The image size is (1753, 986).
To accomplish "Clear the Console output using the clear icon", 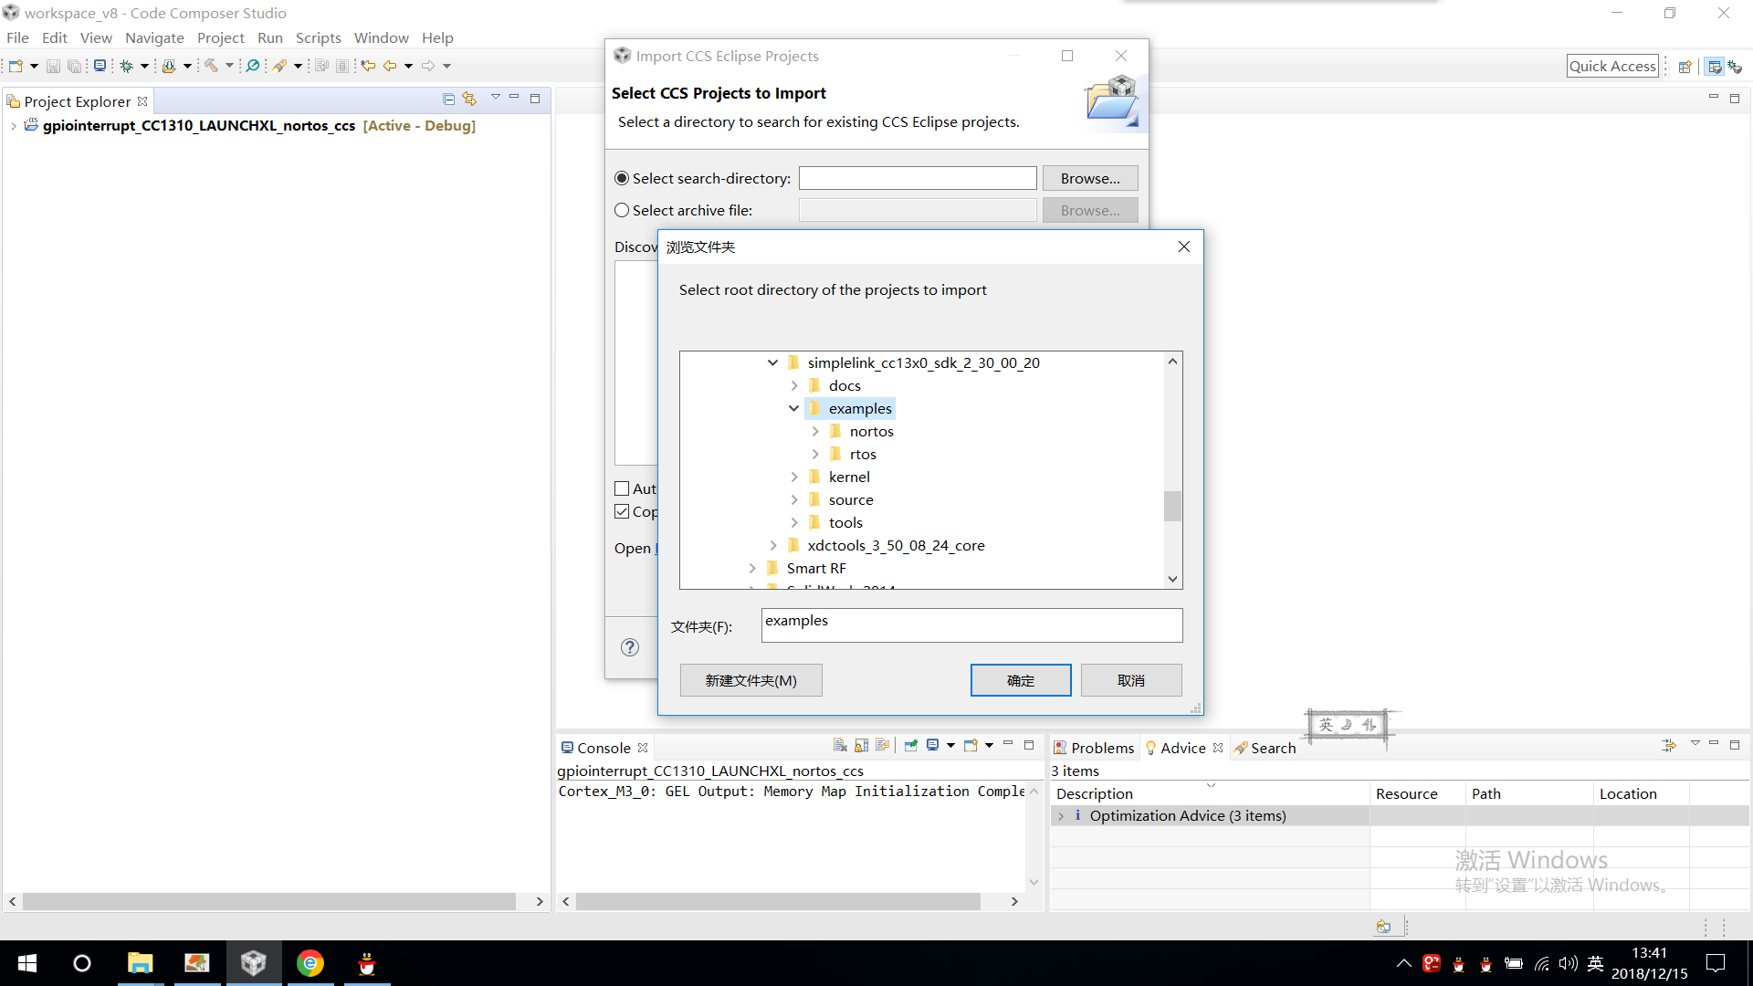I will (840, 746).
